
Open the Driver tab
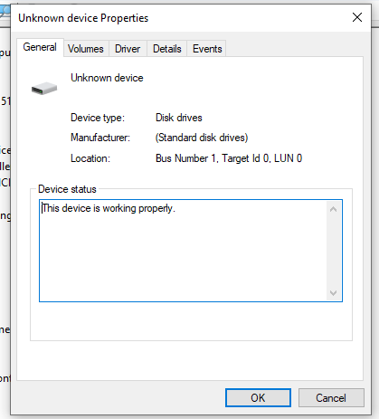pos(128,49)
